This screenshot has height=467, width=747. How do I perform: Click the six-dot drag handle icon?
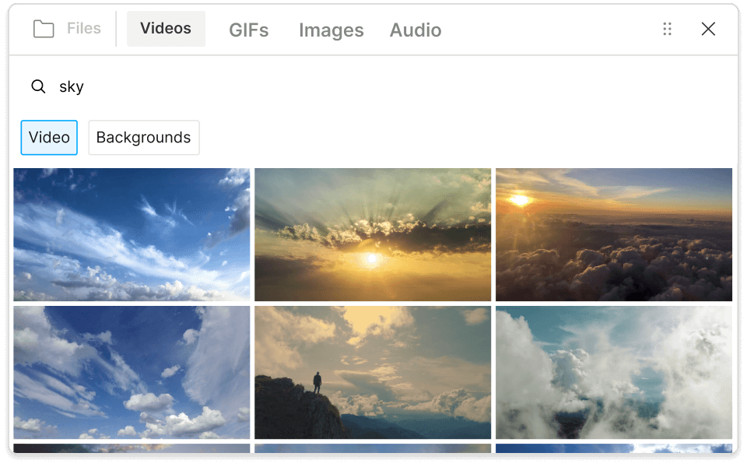[x=667, y=29]
